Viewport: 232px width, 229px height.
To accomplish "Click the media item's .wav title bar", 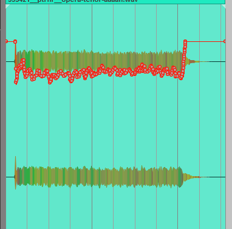I will (x=115, y=1).
